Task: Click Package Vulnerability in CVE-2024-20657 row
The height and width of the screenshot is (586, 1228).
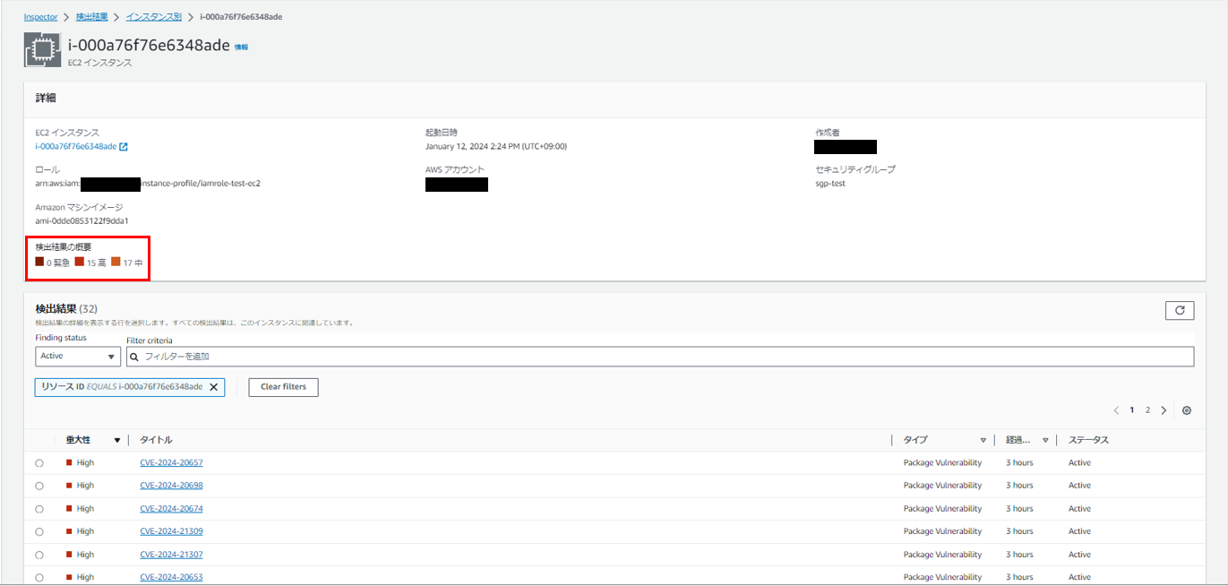Action: (942, 462)
